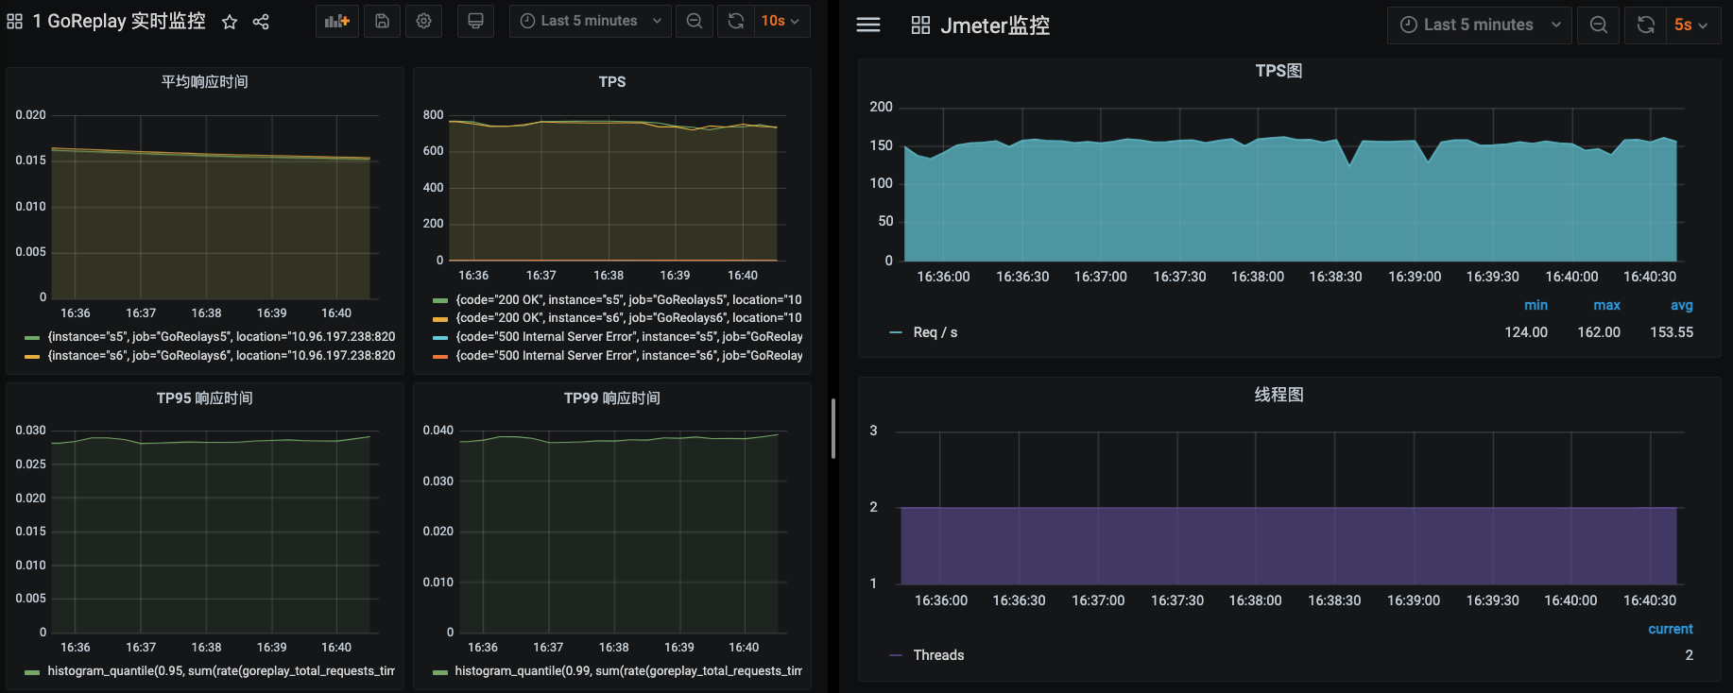Open the 线程图 panel title menu
The width and height of the screenshot is (1733, 693).
click(x=1279, y=395)
